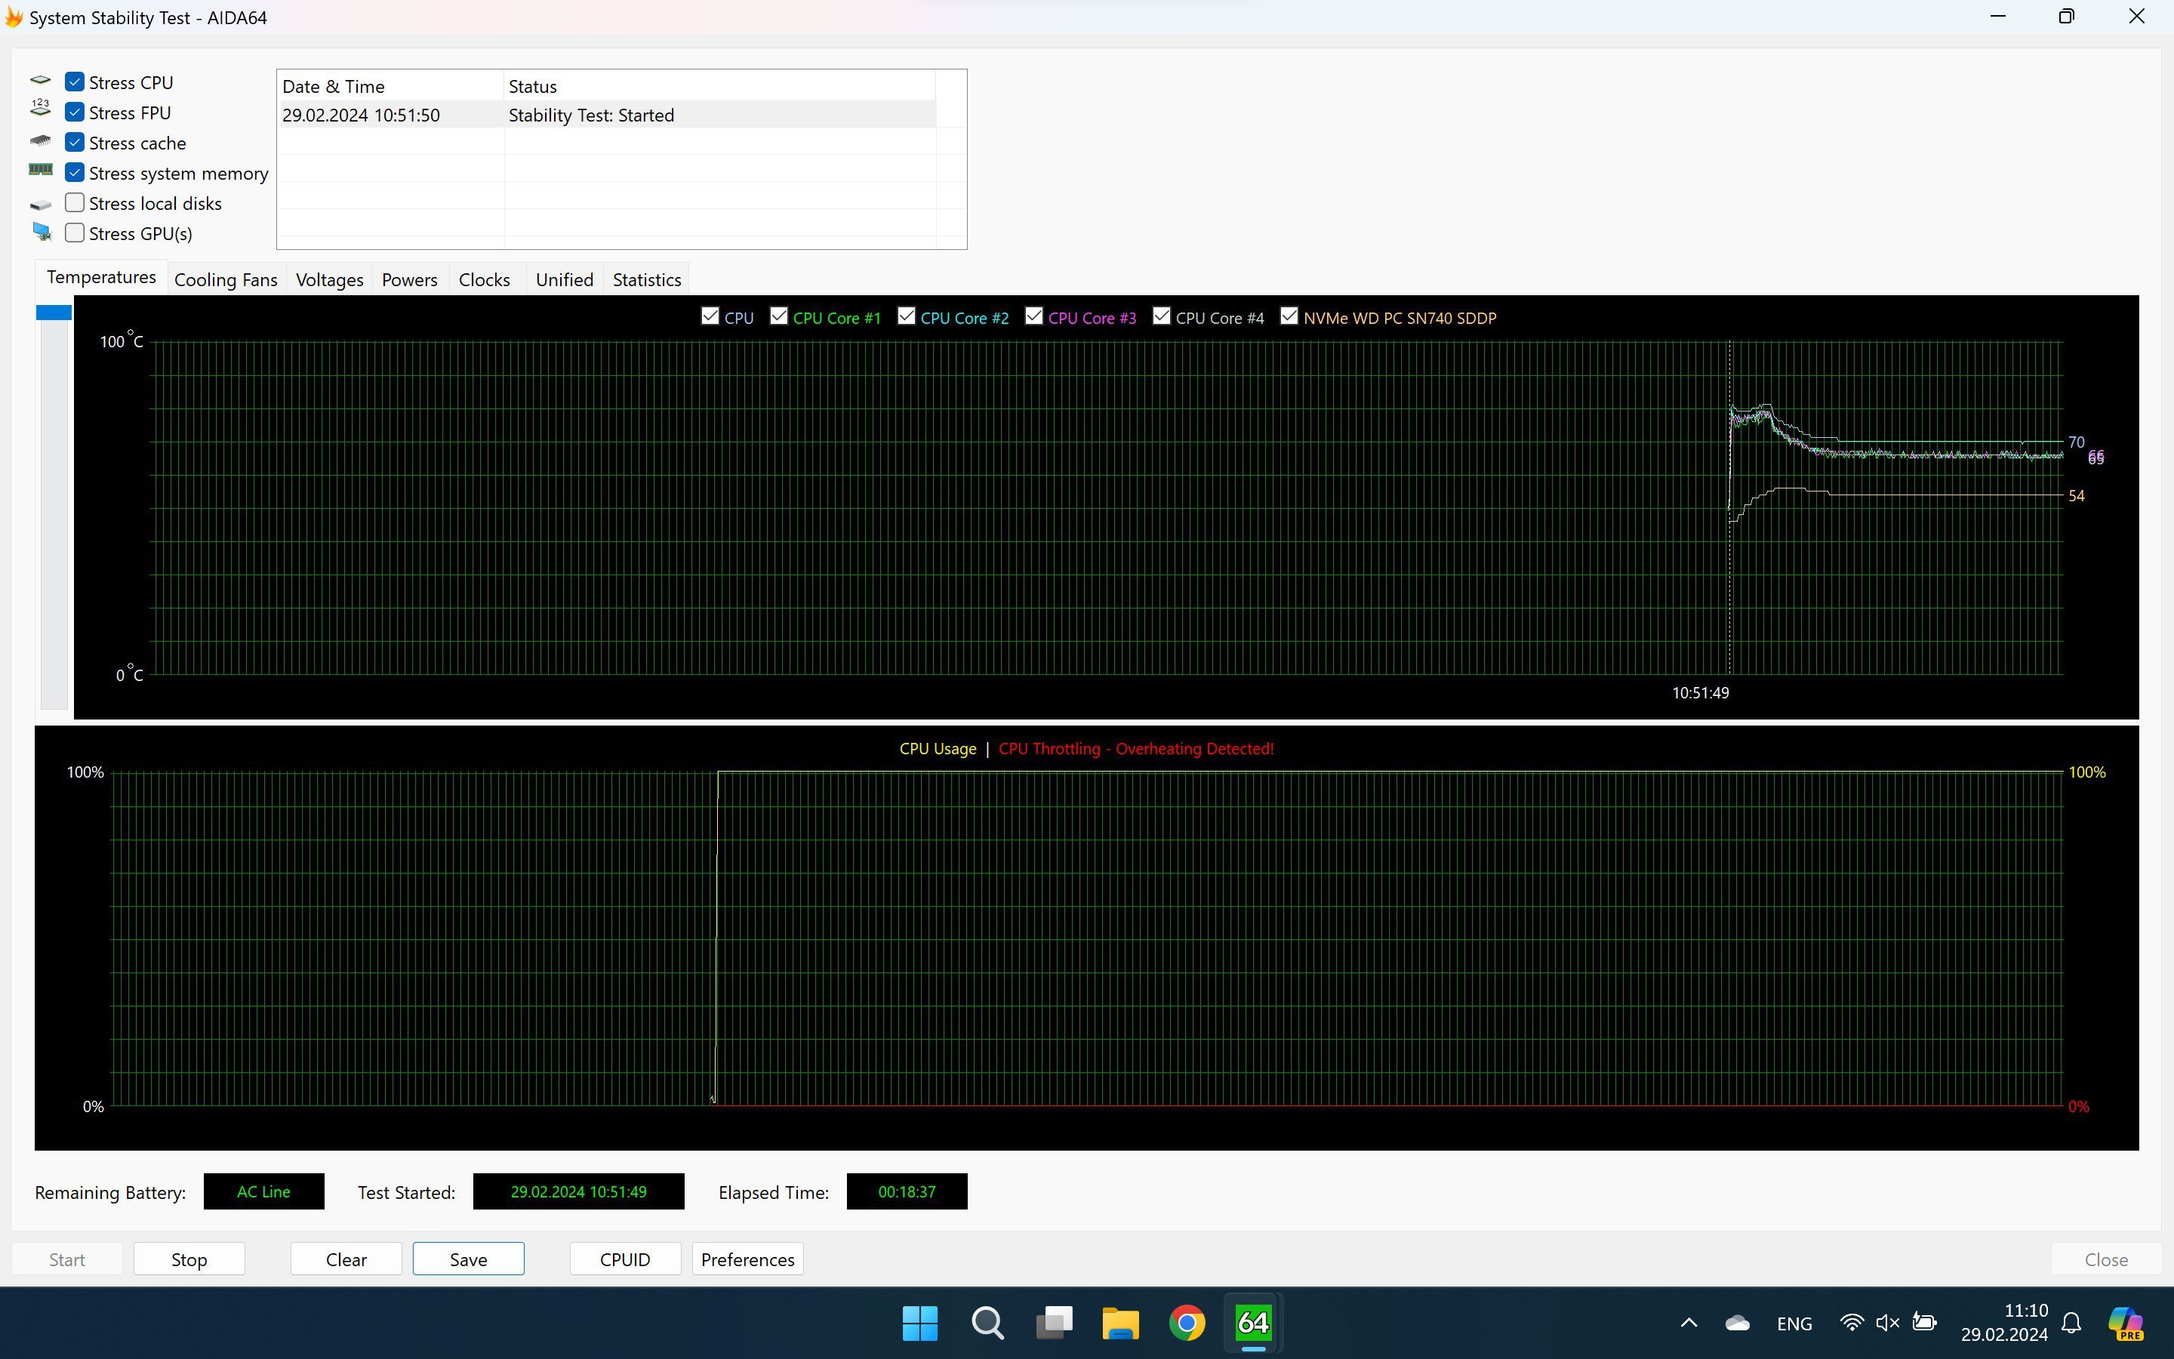Click the Stop button to halt test
Image resolution: width=2174 pixels, height=1359 pixels.
pyautogui.click(x=186, y=1259)
